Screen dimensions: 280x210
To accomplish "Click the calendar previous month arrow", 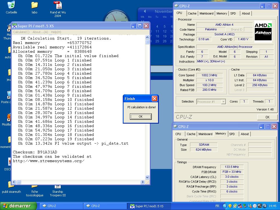I will click(x=145, y=11).
